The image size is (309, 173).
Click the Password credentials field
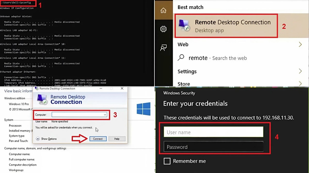[213, 147]
